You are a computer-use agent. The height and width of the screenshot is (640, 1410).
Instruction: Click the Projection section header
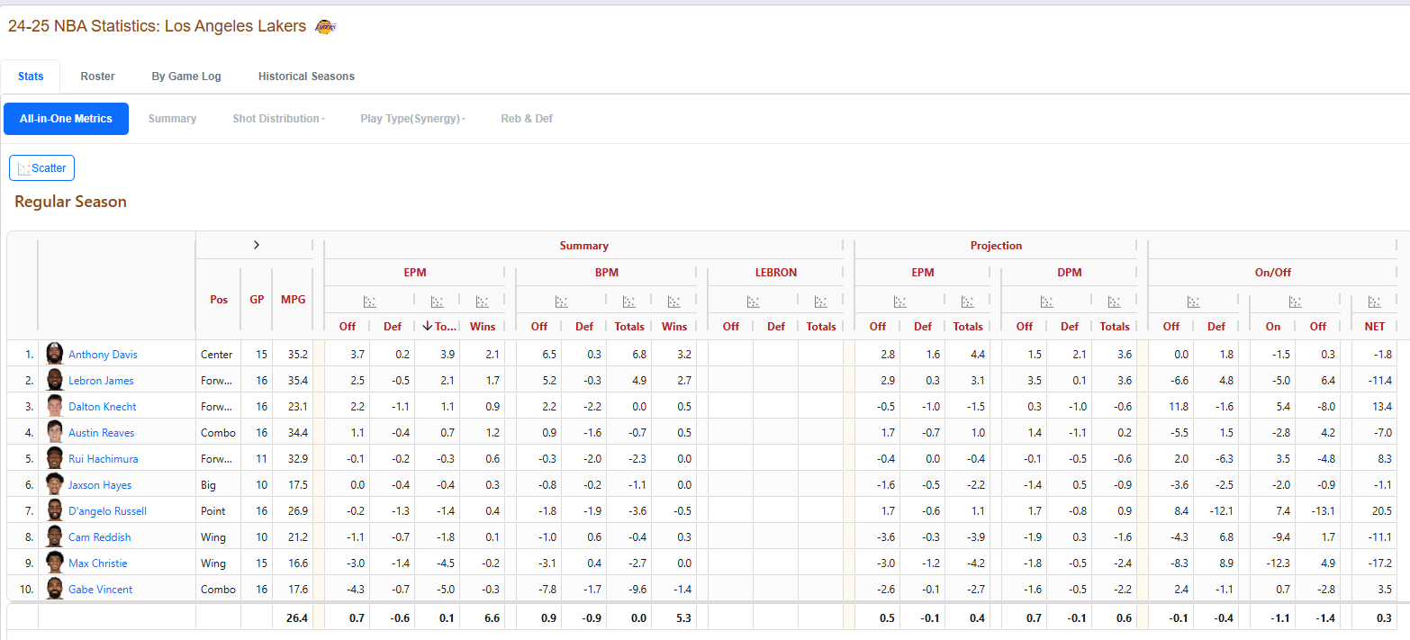pos(996,246)
